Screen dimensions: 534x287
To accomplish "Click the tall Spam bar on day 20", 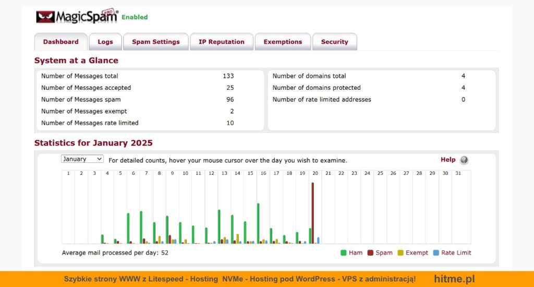I will (x=313, y=214).
